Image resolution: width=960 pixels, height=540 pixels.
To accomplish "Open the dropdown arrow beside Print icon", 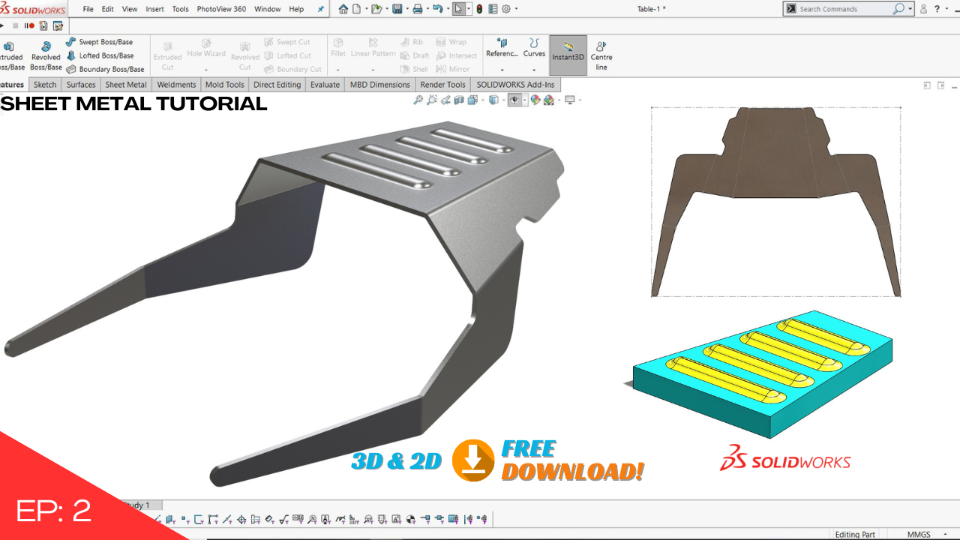I will click(427, 9).
